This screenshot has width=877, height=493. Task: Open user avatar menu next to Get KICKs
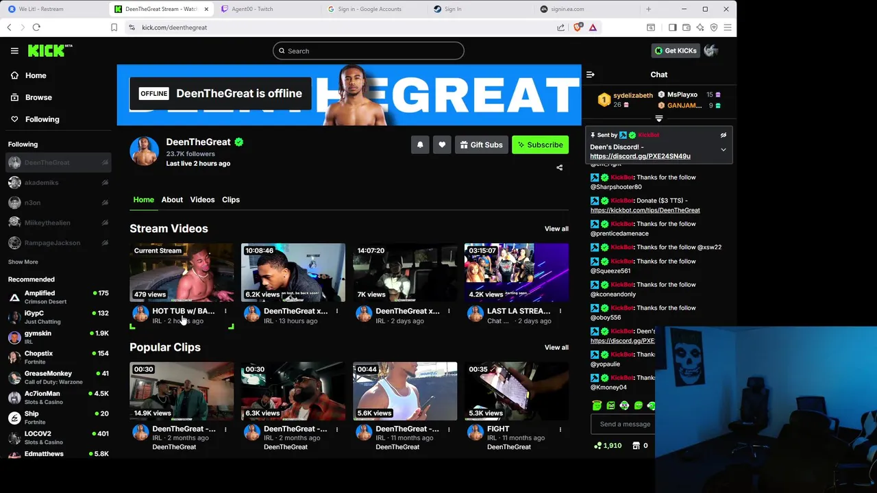pos(711,51)
